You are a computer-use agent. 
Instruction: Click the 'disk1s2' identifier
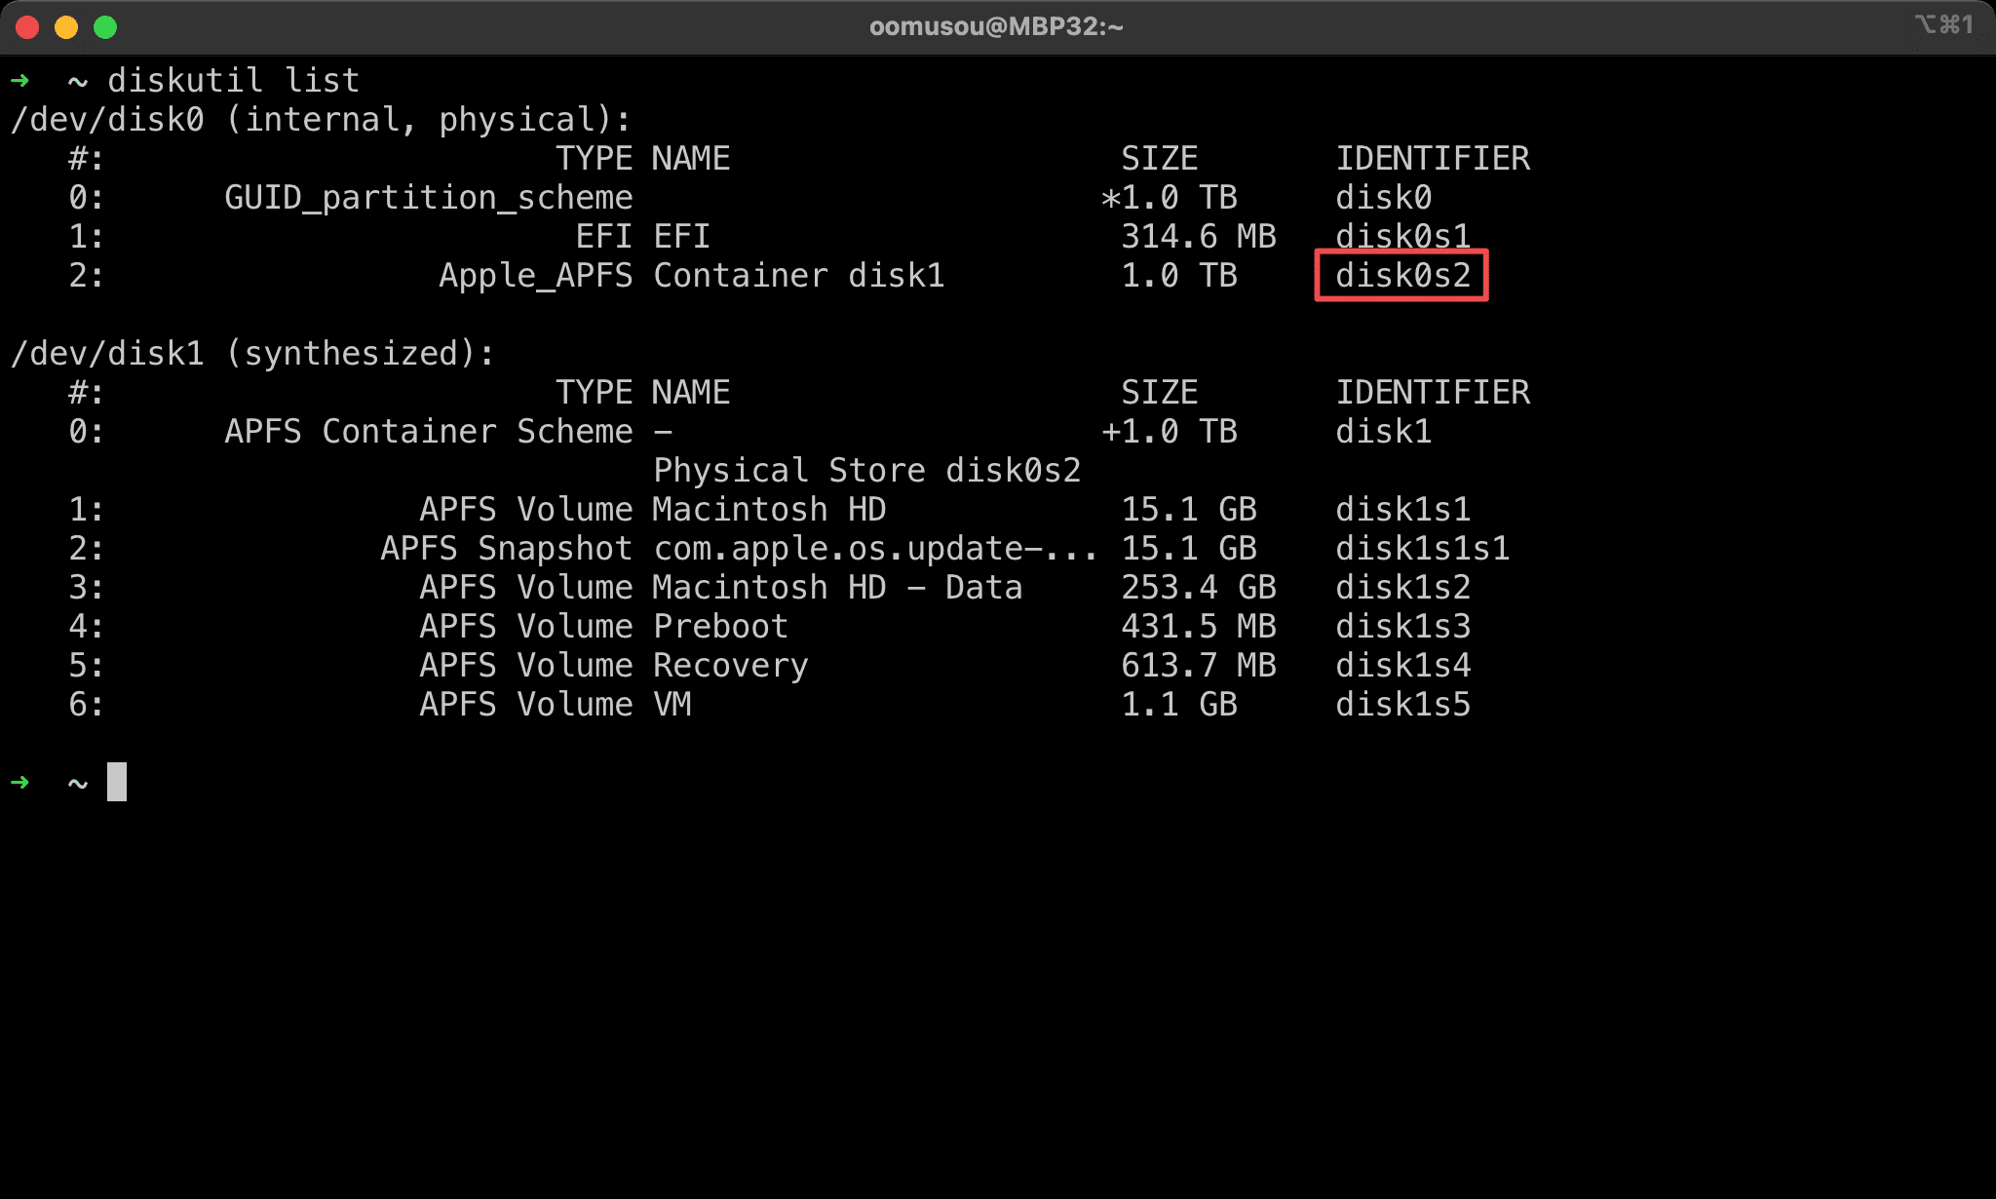click(x=1403, y=588)
